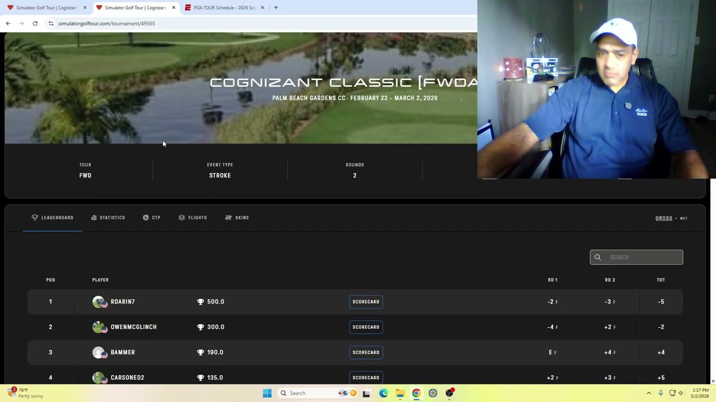
Task: Click player name OWENMCGLINCH
Action: click(134, 327)
